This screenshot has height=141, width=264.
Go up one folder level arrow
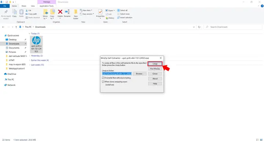[x=16, y=27]
